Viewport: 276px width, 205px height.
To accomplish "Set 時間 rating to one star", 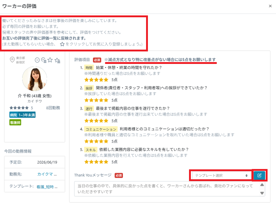I will coord(86,80).
